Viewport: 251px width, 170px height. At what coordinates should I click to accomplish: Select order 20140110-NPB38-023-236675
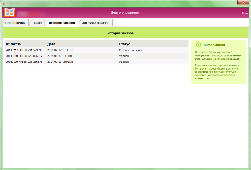(24, 62)
